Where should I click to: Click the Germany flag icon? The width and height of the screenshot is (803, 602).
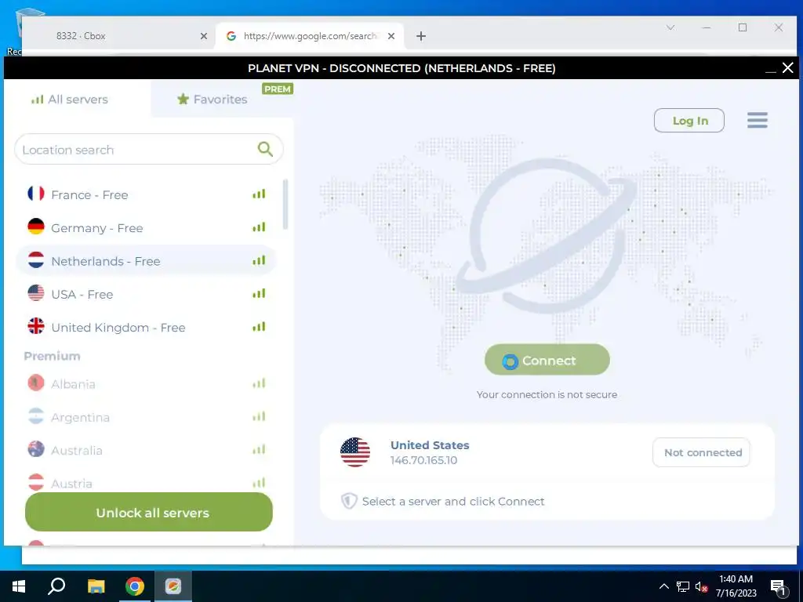point(36,227)
